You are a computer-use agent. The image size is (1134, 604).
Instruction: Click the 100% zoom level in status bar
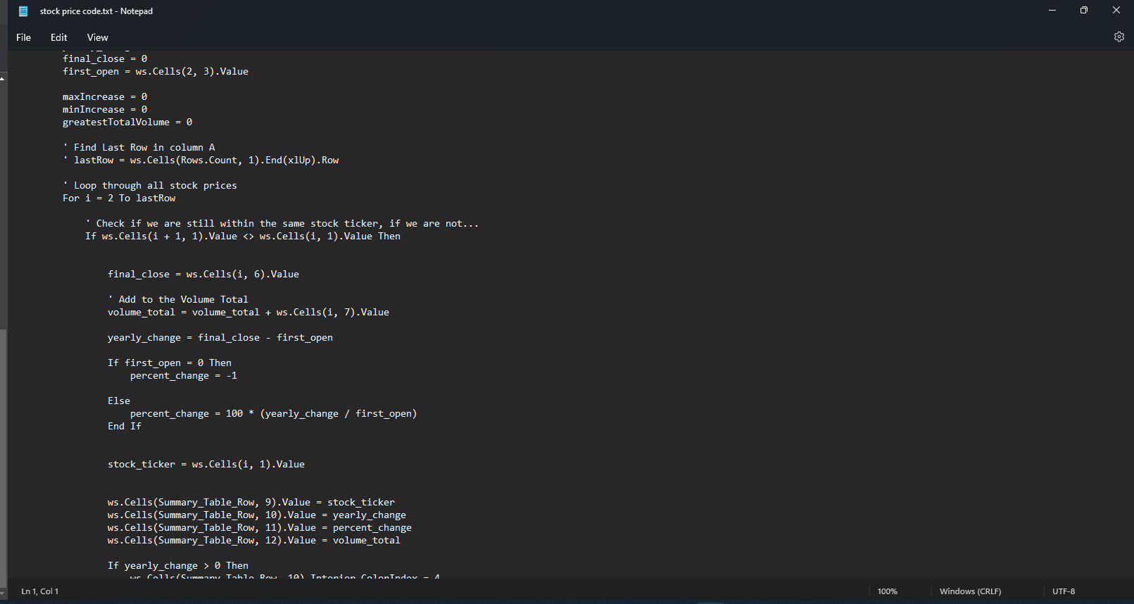point(888,591)
